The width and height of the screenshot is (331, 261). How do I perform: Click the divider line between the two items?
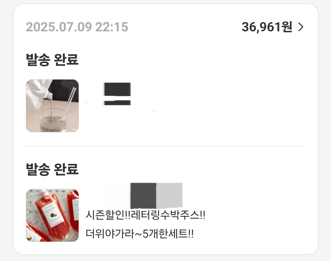[x=166, y=146]
